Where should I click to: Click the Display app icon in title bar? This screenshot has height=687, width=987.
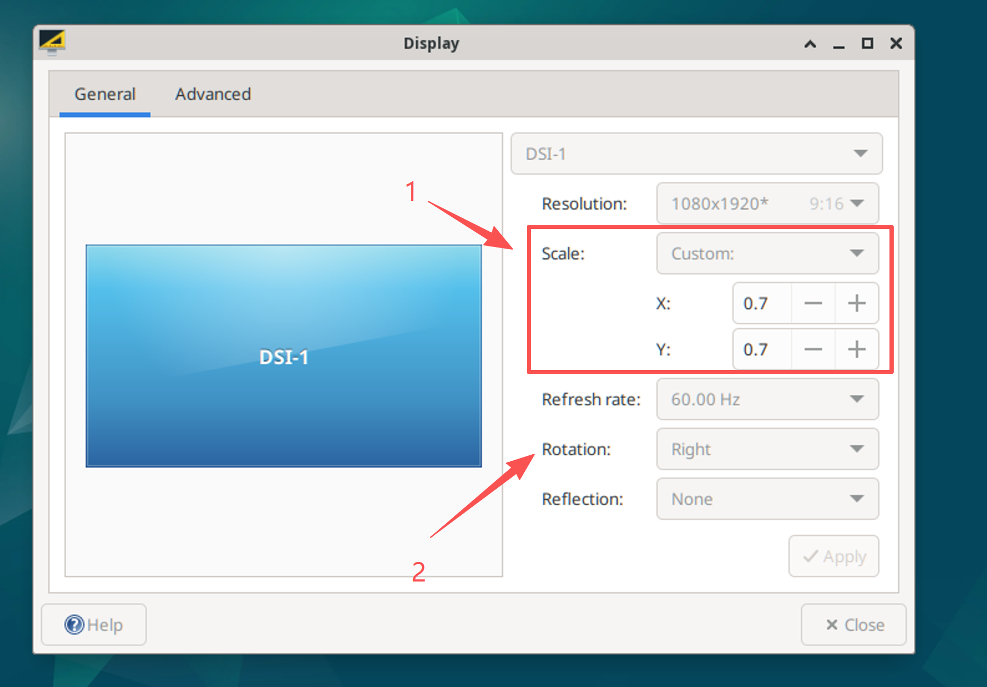(52, 42)
